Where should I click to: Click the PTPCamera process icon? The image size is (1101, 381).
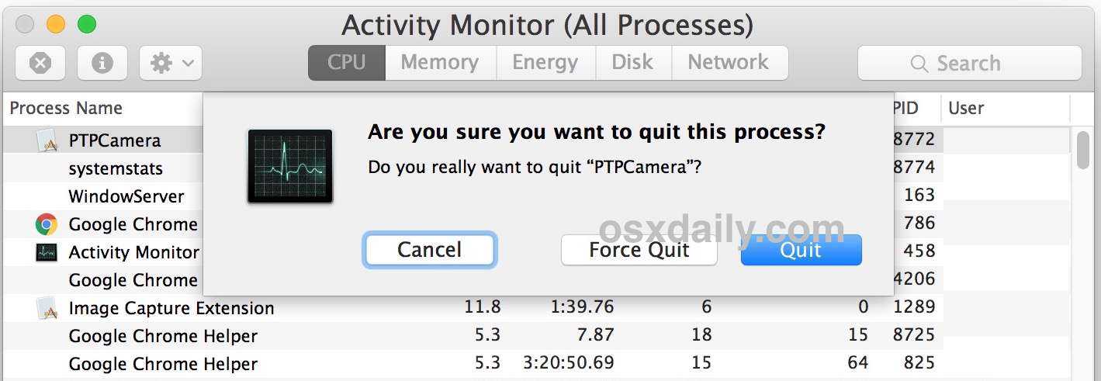pyautogui.click(x=47, y=140)
